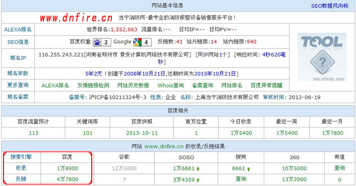Open the ALEXA排名 link in 更多查询 row
The image size is (356, 186).
(55, 85)
